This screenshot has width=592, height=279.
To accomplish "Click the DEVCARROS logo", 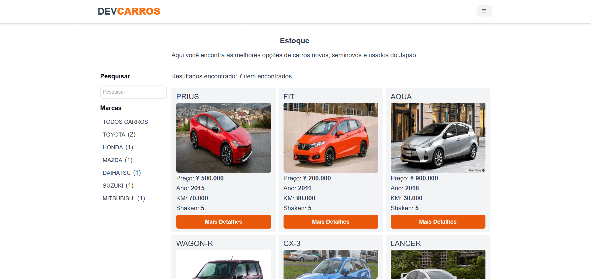I will (x=129, y=12).
